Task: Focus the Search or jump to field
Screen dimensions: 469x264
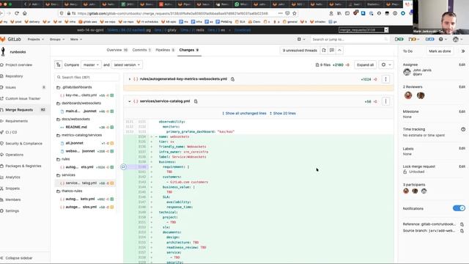Action: click(x=349, y=39)
